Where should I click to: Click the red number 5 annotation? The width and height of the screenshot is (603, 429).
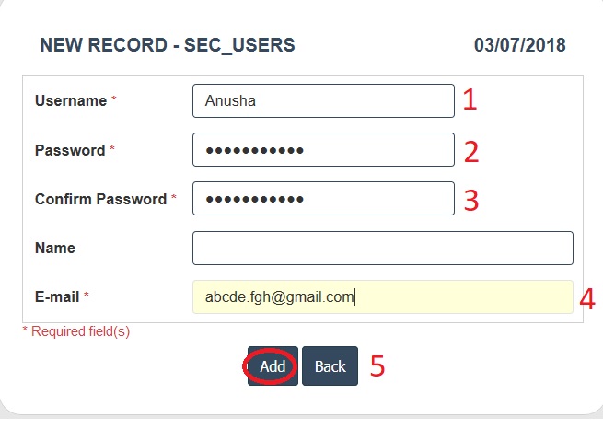pyautogui.click(x=377, y=366)
